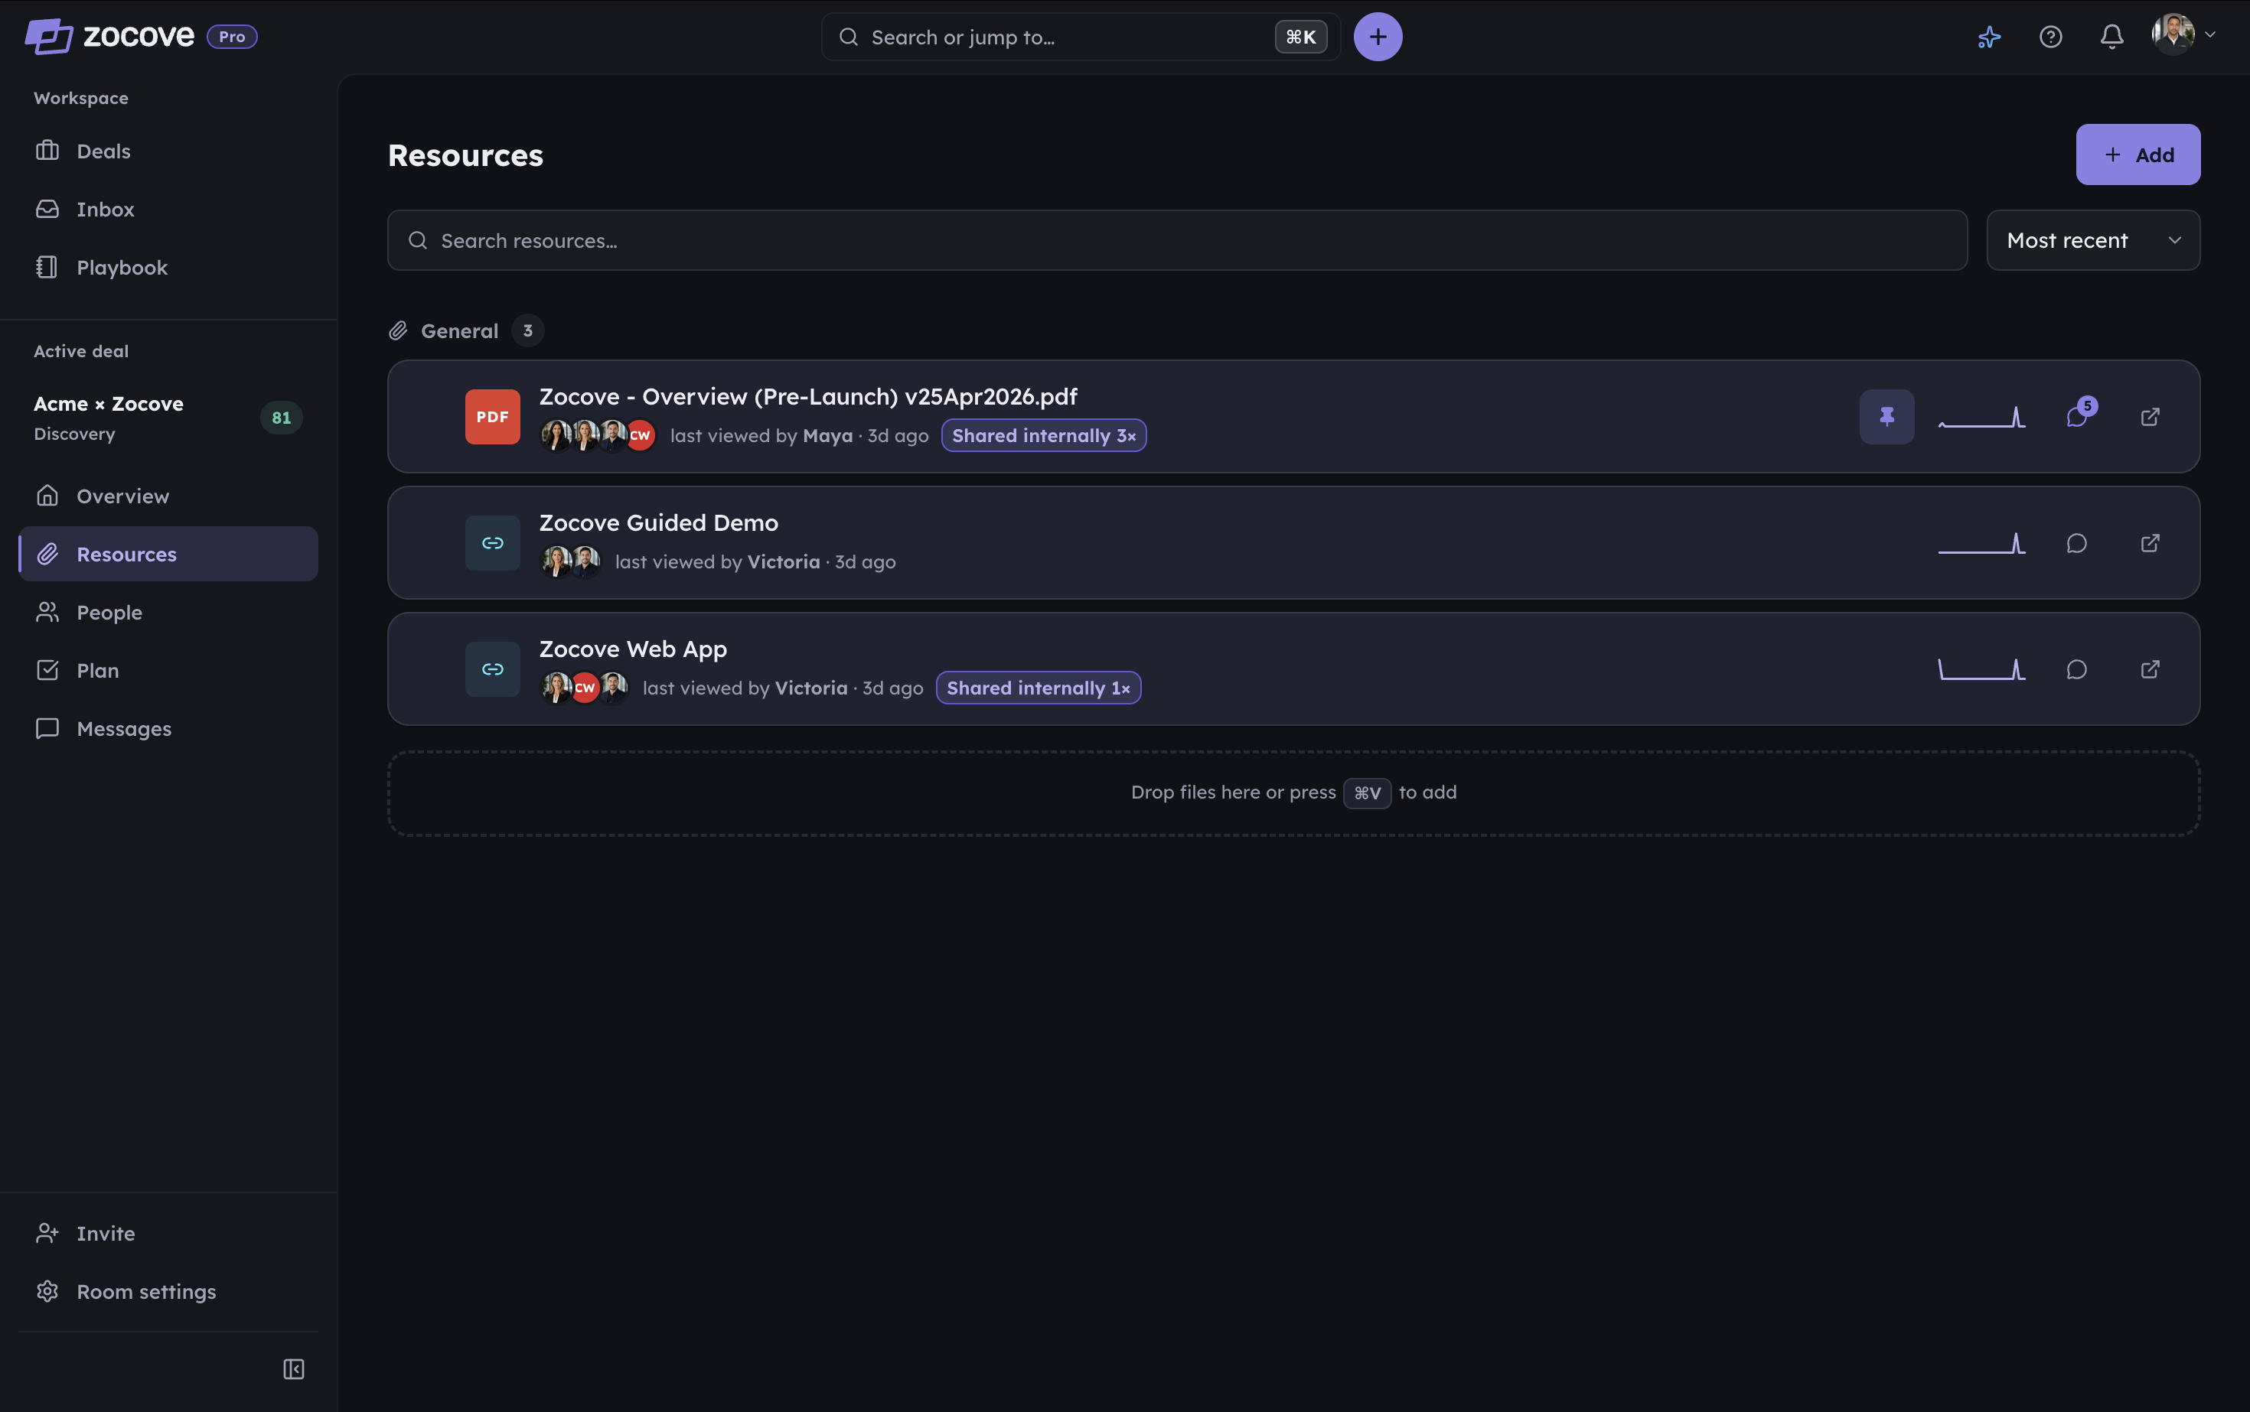Image resolution: width=2250 pixels, height=1412 pixels.
Task: Click the Drop files here zone
Action: (1294, 793)
